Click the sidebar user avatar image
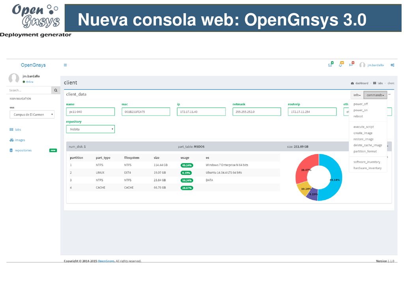This screenshot has height=303, width=404. point(14,78)
